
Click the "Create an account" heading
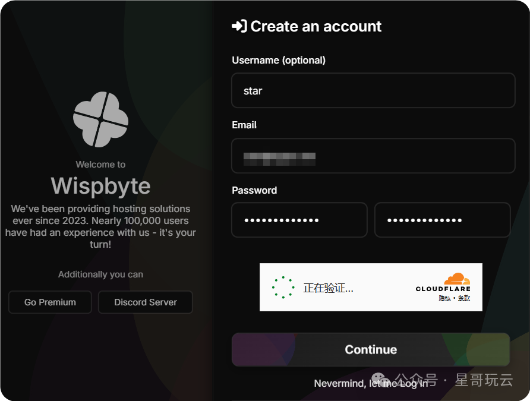[x=316, y=26]
